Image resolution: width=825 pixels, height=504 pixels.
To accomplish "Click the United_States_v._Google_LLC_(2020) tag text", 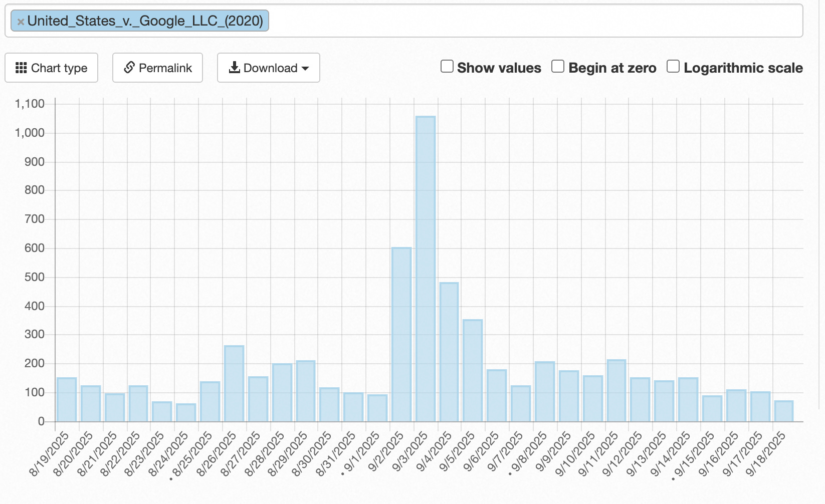I will tap(145, 21).
